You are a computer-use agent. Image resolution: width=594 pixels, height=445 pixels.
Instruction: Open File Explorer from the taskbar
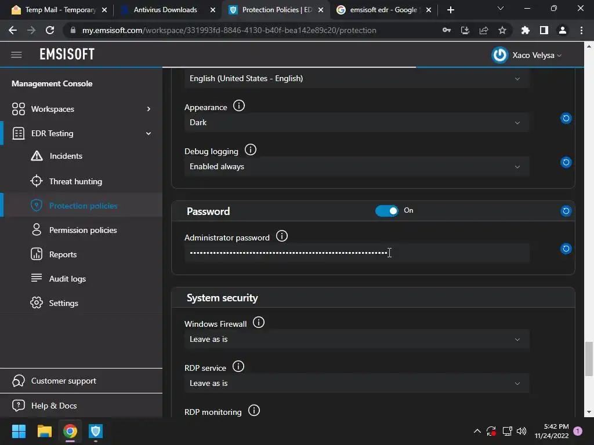[x=44, y=431]
